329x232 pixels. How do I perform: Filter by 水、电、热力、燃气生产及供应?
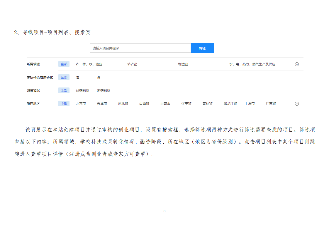(x=252, y=64)
